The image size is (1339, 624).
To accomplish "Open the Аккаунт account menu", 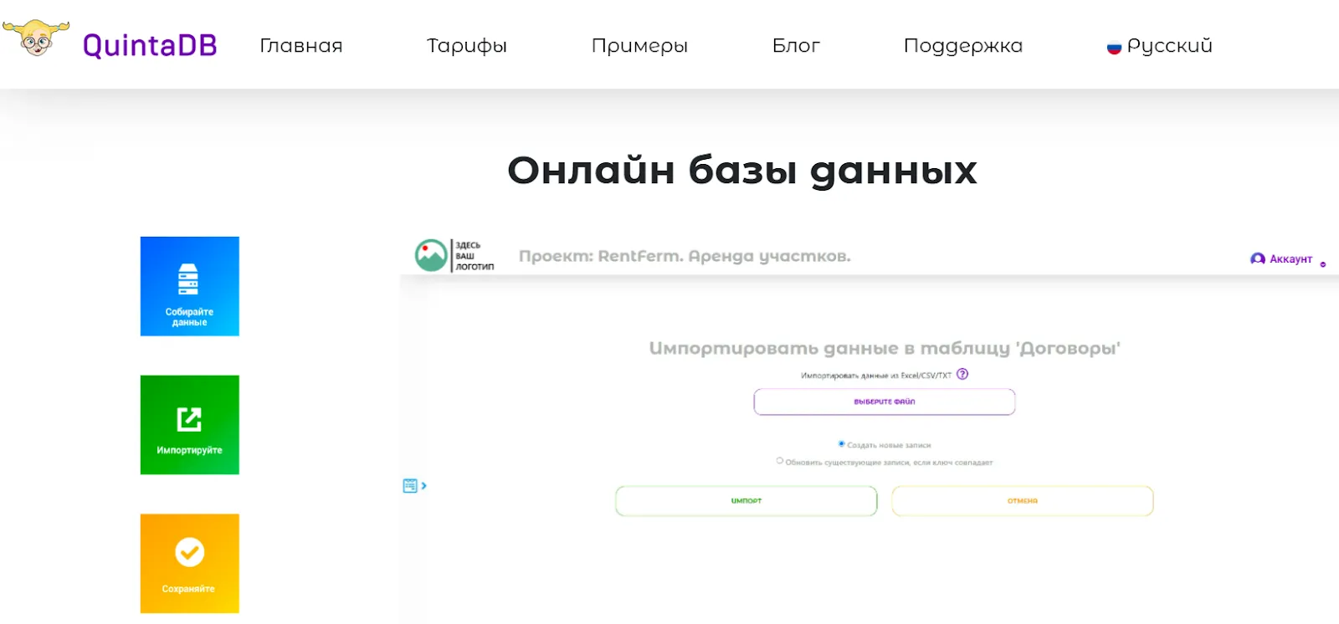I will pos(1288,259).
